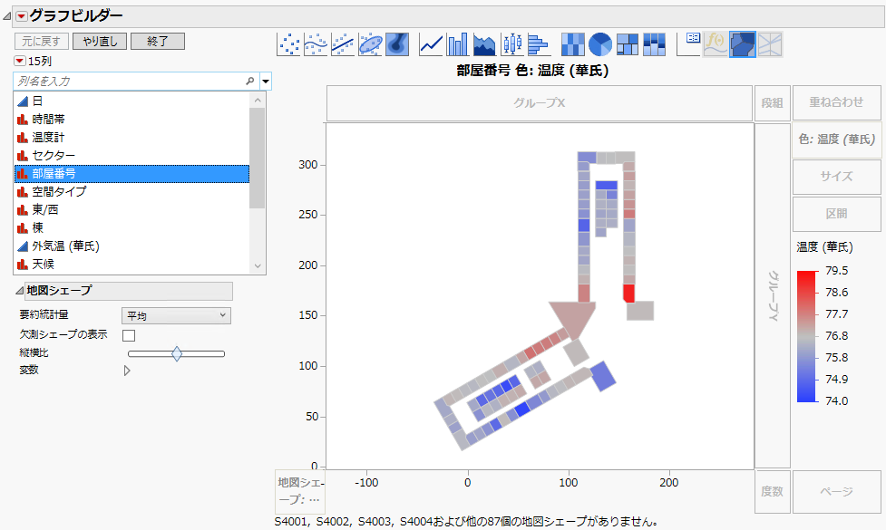Select the 天候 column
The width and height of the screenshot is (886, 530).
[x=131, y=265]
